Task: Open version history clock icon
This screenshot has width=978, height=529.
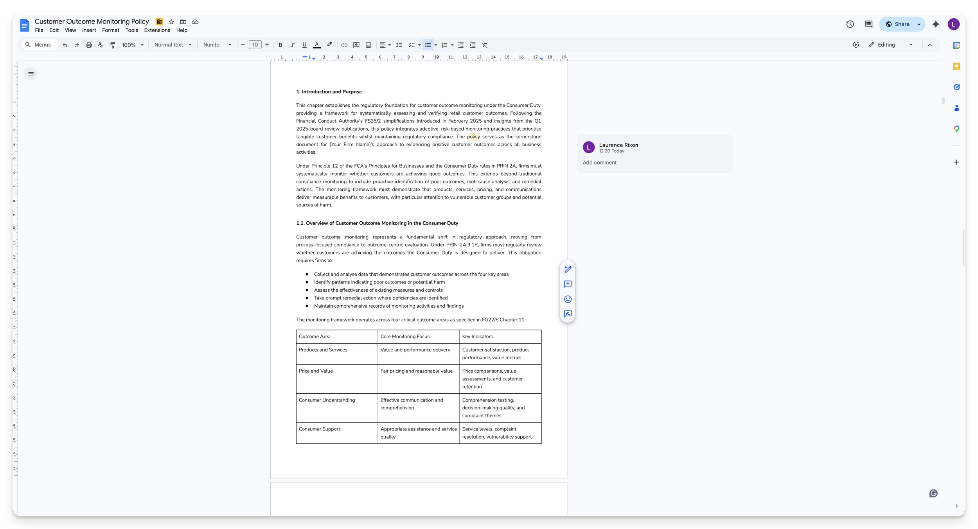Action: point(850,24)
